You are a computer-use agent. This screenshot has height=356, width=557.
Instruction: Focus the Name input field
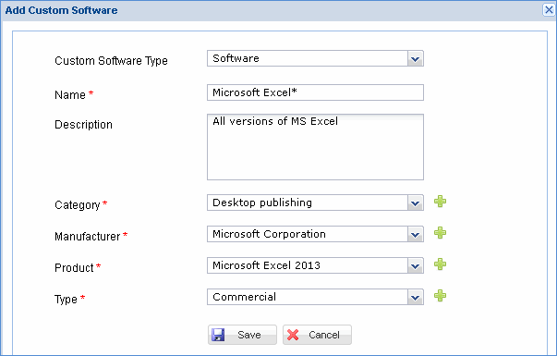pyautogui.click(x=315, y=92)
